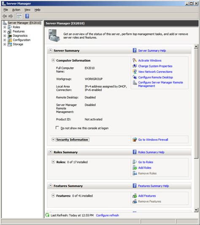The image size is (200, 225).
Task: Click the Show/Hide Console Tree toolbar icon
Action: 19,16
